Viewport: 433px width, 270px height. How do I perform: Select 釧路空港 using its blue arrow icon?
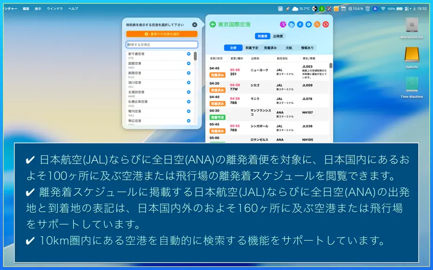[189, 73]
